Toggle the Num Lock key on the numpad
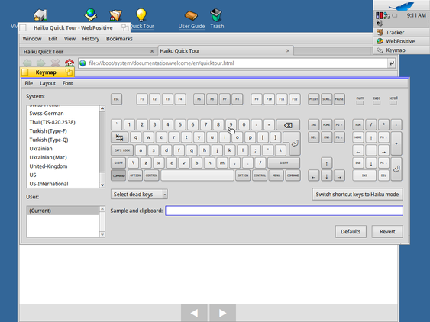Screen dimensions: 430x322 pos(358,124)
